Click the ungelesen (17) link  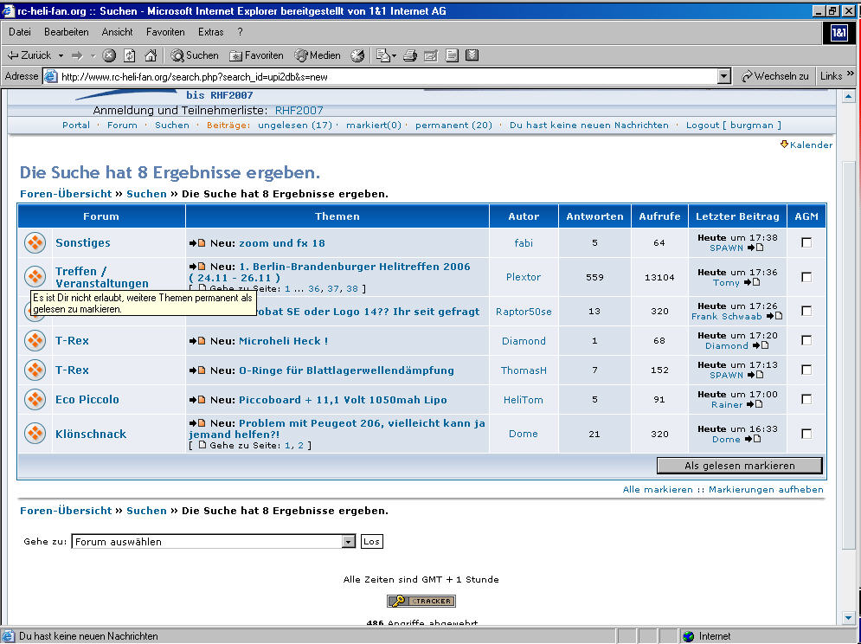(x=295, y=125)
